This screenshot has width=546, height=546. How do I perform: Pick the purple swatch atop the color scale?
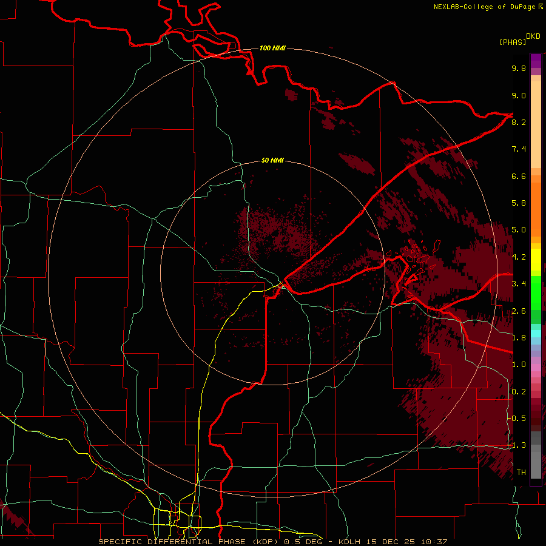coord(536,61)
